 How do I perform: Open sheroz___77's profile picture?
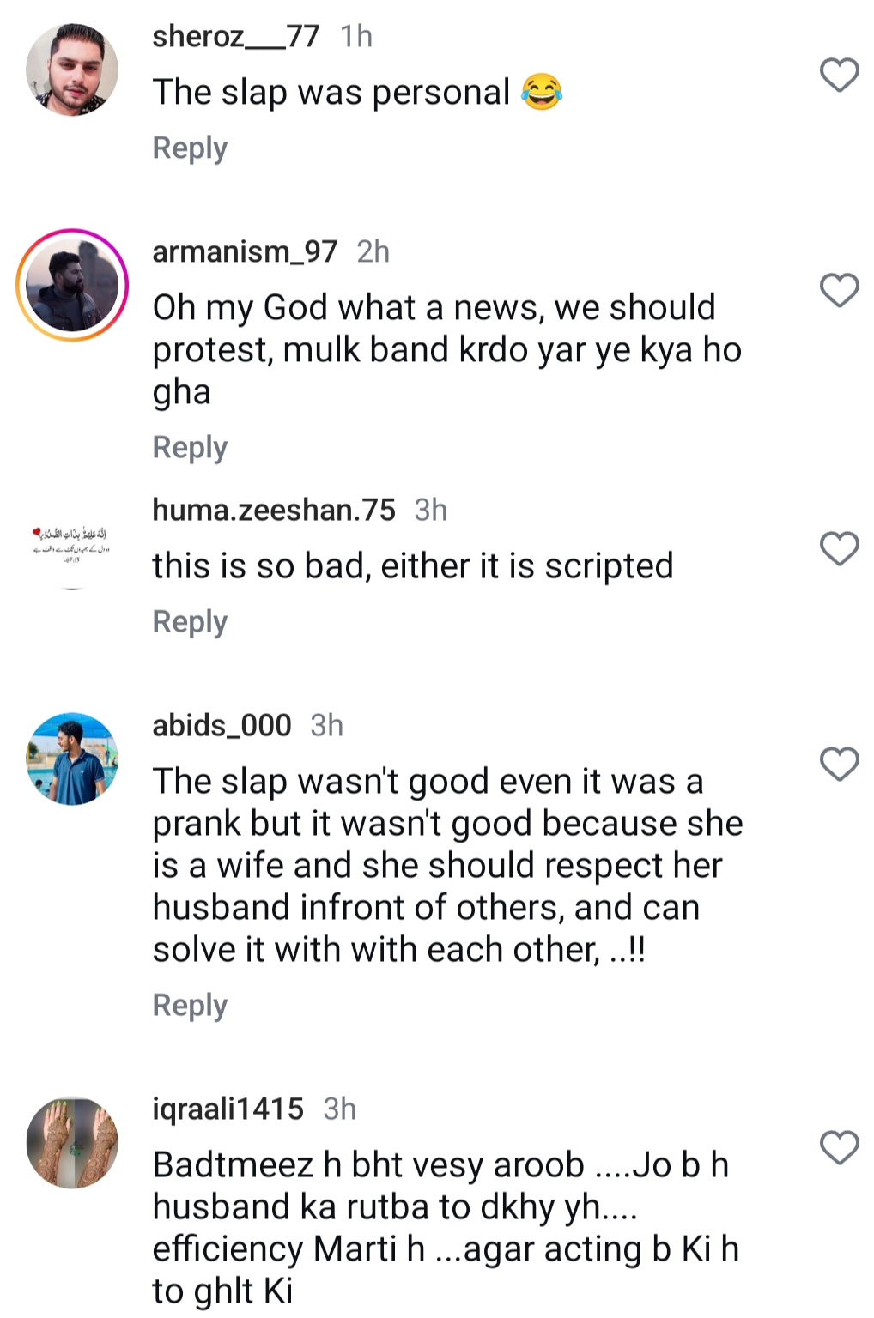click(72, 70)
